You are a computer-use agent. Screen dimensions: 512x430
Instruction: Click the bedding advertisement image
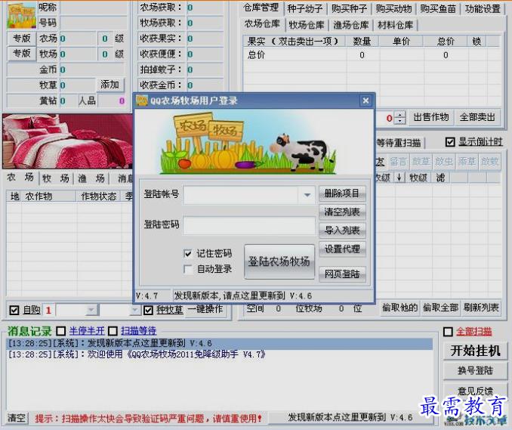67,141
